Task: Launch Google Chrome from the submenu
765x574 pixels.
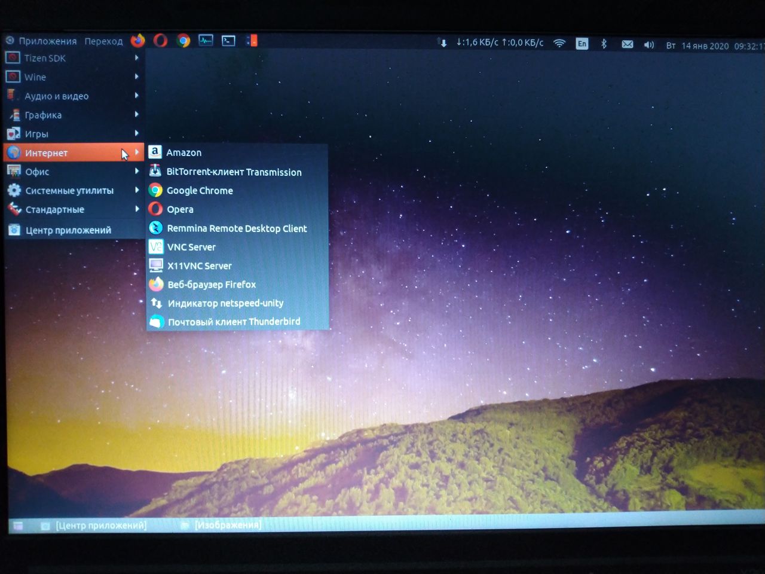Action: 237,190
